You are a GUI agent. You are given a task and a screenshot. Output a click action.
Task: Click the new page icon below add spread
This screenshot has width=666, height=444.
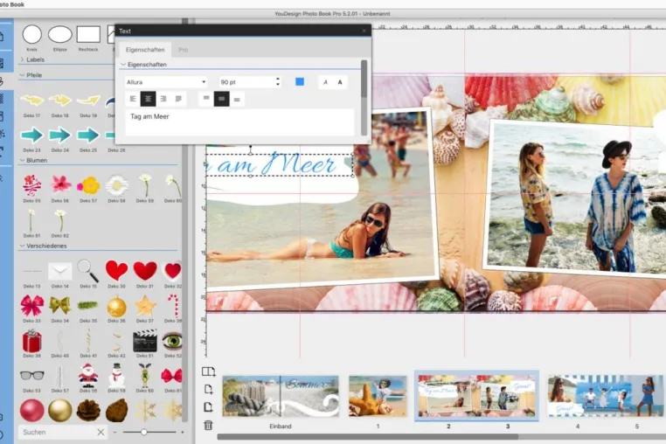[208, 389]
